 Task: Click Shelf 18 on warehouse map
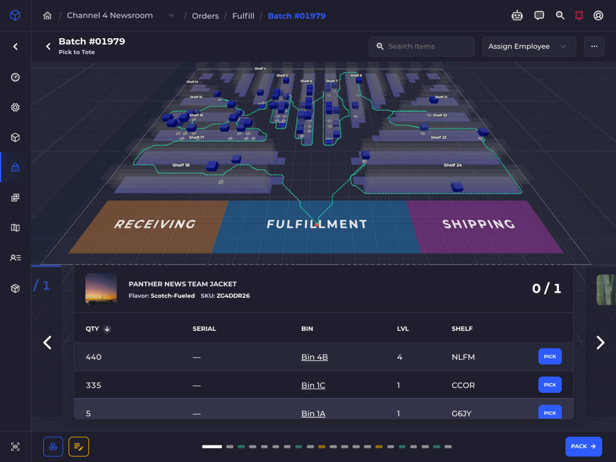click(x=181, y=165)
